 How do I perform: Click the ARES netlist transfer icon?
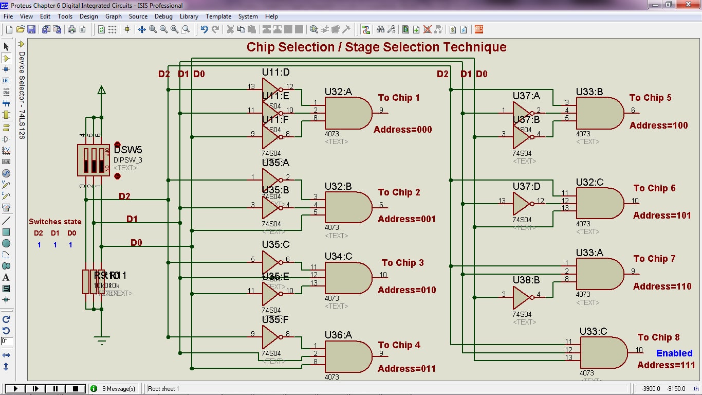[479, 29]
